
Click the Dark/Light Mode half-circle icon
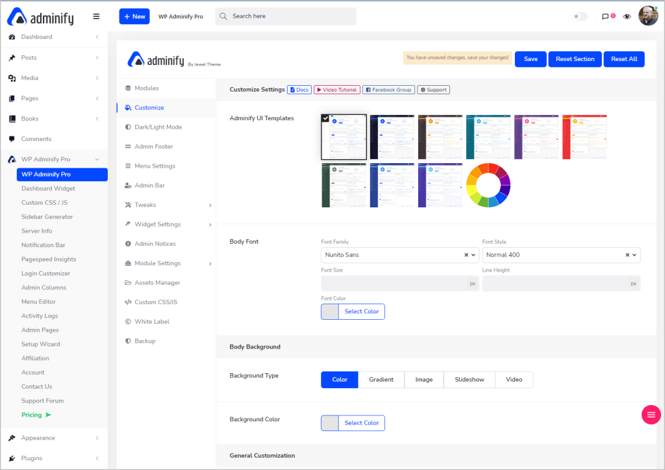tap(128, 127)
